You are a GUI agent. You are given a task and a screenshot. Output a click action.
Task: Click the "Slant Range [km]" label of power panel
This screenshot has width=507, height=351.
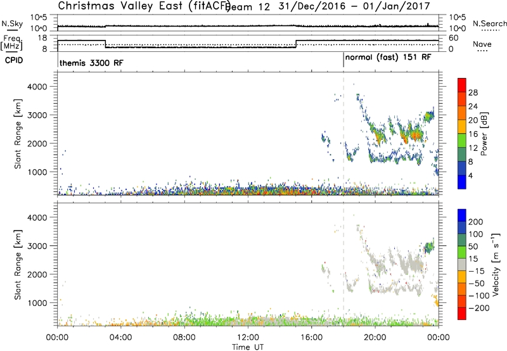18,134
